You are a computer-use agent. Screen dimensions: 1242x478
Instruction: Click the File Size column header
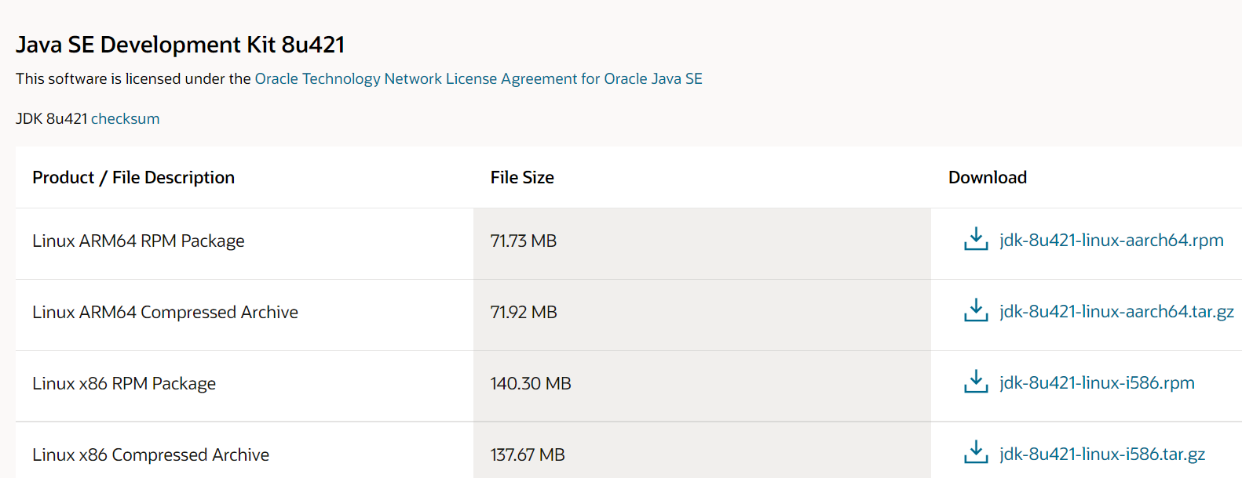[x=522, y=177]
